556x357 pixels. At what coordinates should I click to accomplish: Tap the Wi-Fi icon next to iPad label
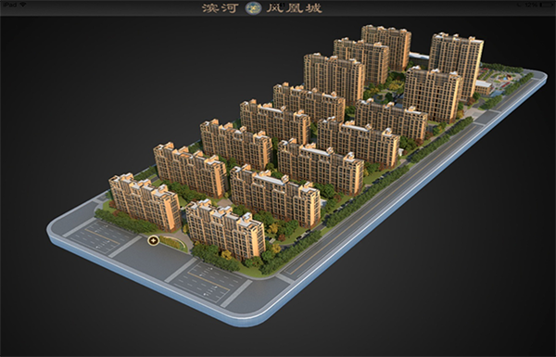[x=22, y=5]
